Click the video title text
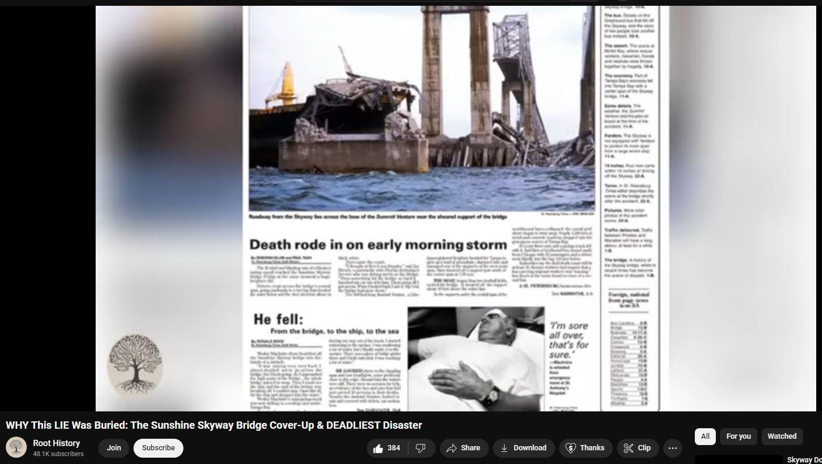Image resolution: width=822 pixels, height=464 pixels. 214,425
